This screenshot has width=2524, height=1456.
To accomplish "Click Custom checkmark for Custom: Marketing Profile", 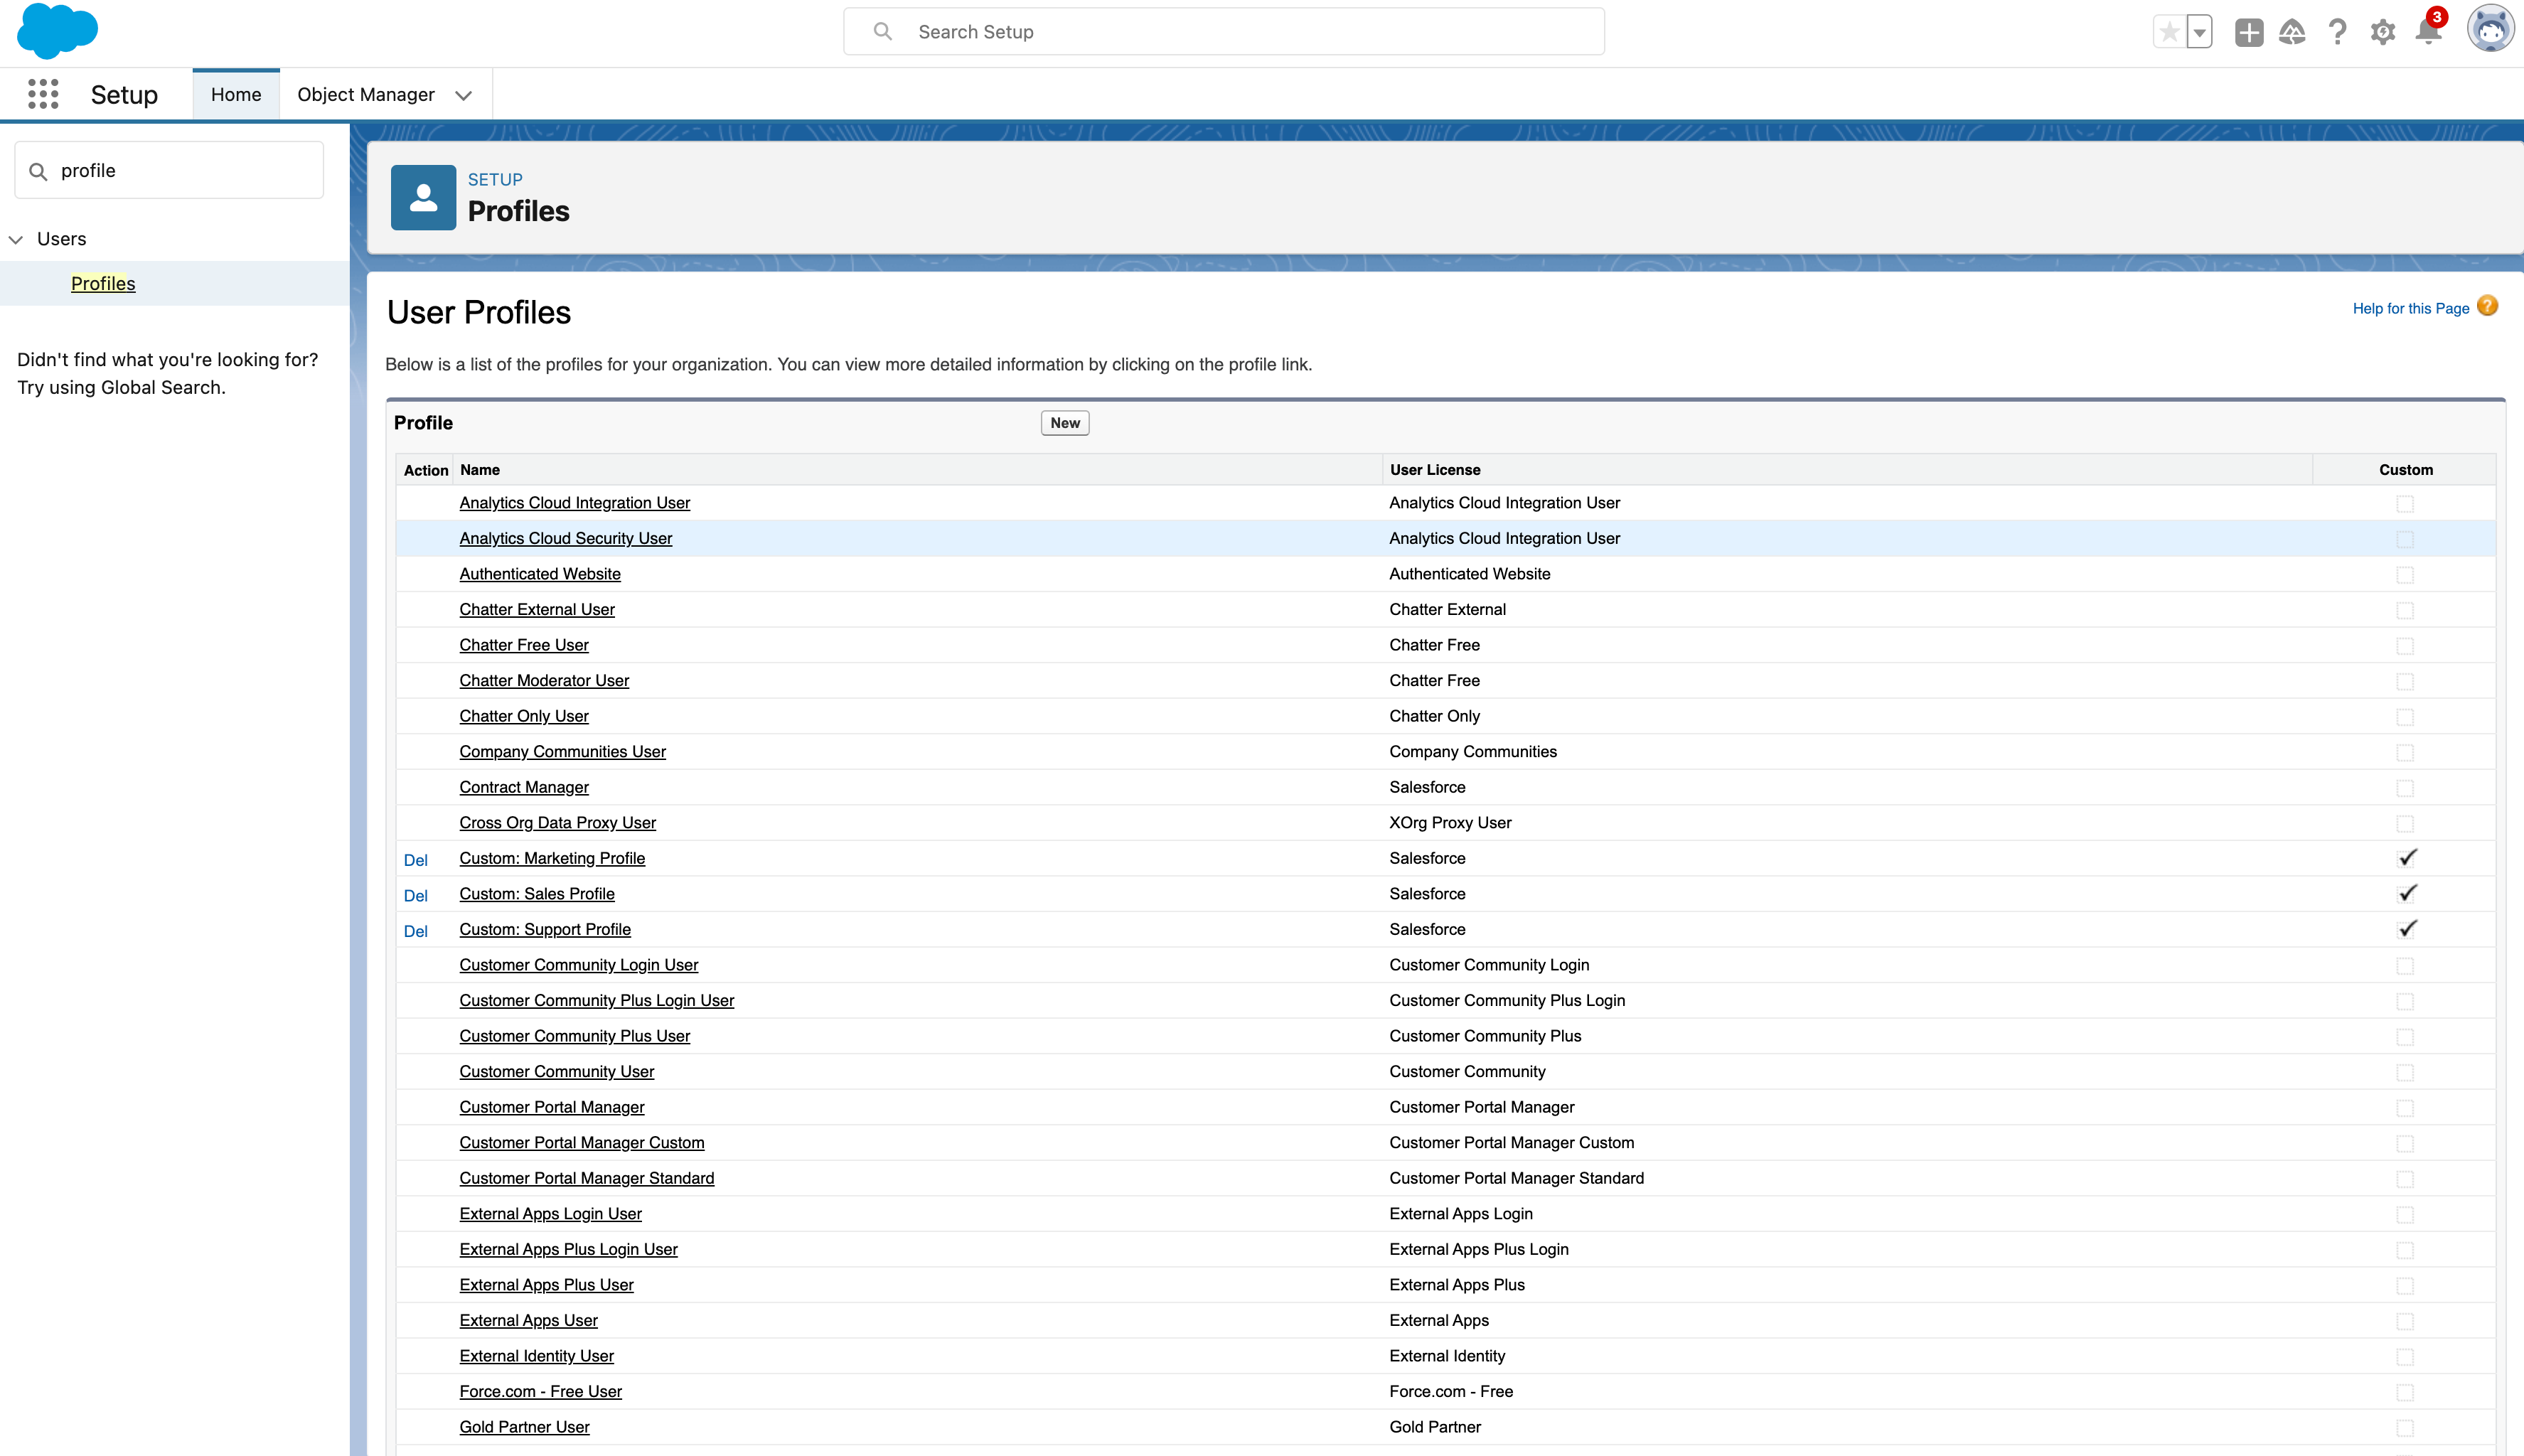I will click(2407, 858).
